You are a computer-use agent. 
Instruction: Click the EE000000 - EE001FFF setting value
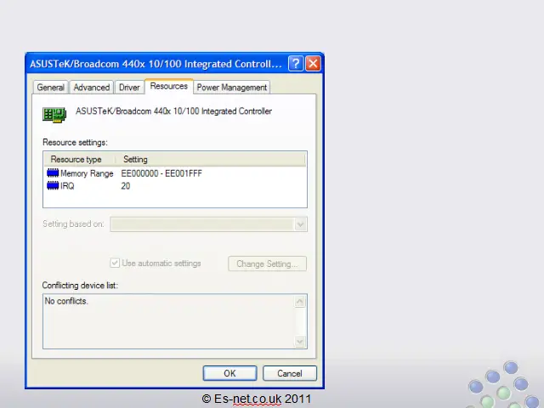coord(161,173)
